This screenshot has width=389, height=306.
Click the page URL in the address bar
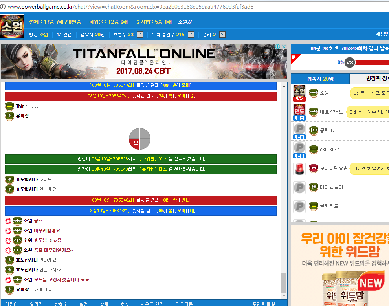(130, 7)
